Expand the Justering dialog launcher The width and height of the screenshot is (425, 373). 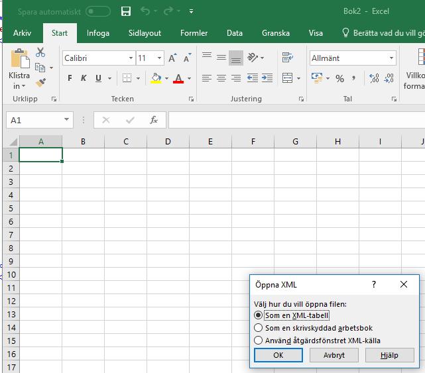point(301,99)
